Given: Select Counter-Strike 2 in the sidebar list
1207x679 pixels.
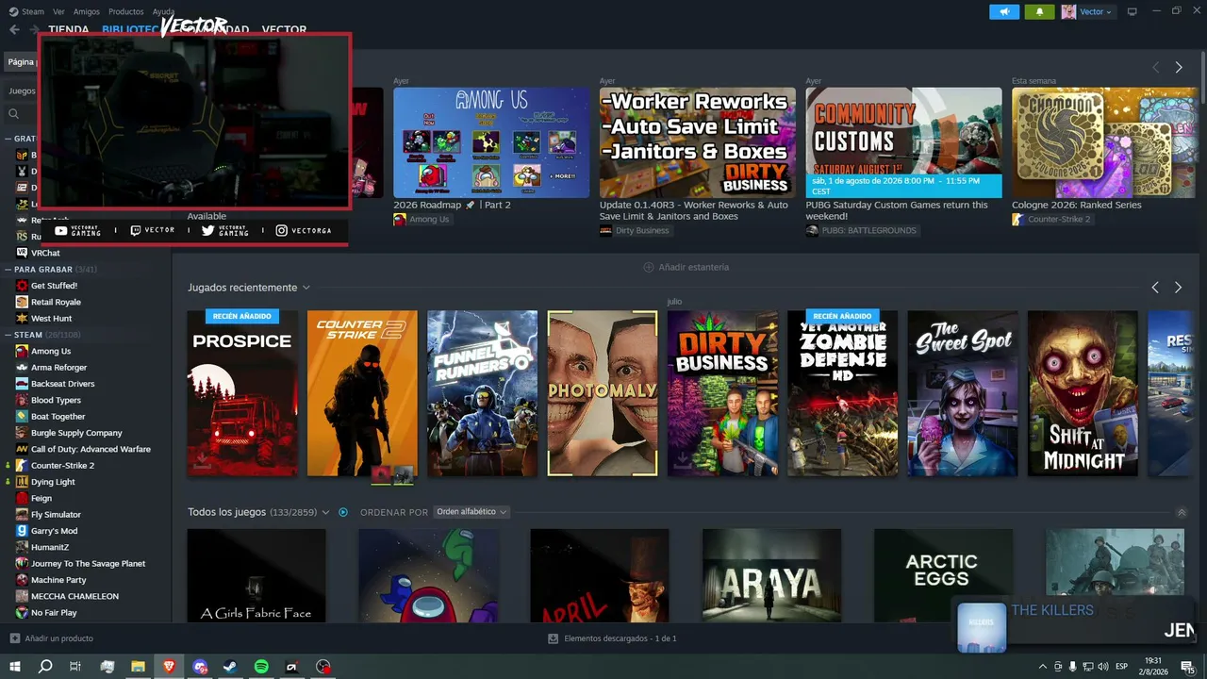Looking at the screenshot, I should 62,466.
